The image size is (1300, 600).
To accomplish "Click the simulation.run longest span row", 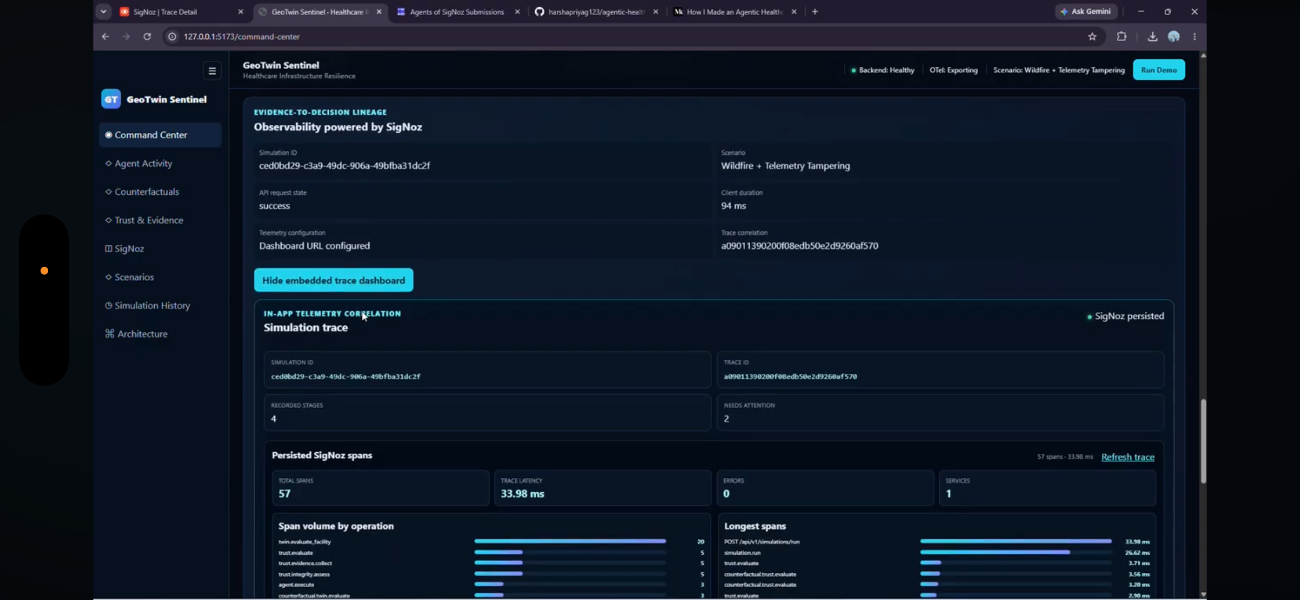I will pyautogui.click(x=937, y=553).
